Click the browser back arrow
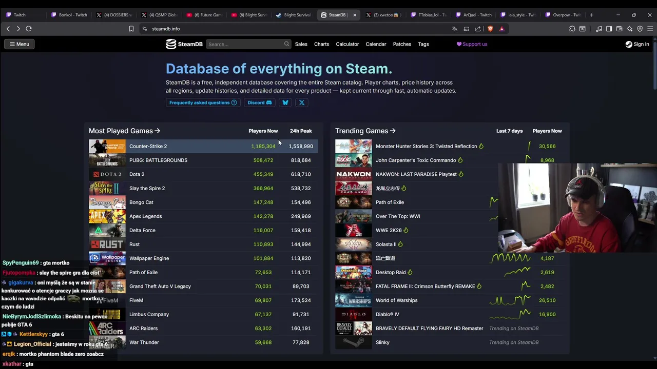This screenshot has height=369, width=657. (x=8, y=29)
